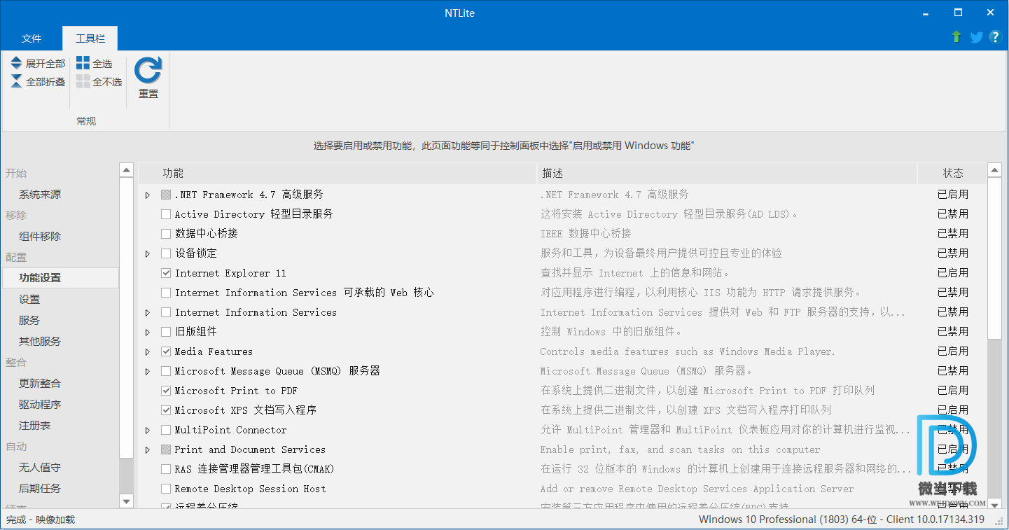Click '完成 - 映像加载' status bar text
Image resolution: width=1009 pixels, height=530 pixels.
pyautogui.click(x=41, y=519)
